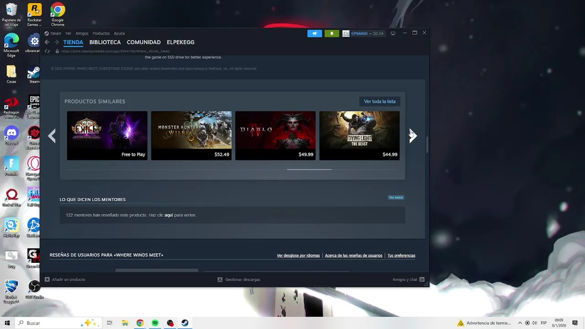The width and height of the screenshot is (585, 329).
Task: Open Redragon Storm desktop shortcut
Action: pyautogui.click(x=11, y=108)
